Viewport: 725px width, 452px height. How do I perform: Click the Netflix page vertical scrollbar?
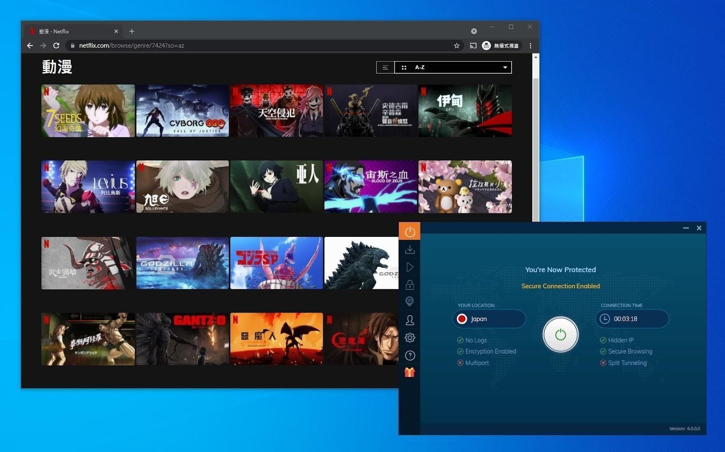[x=536, y=149]
